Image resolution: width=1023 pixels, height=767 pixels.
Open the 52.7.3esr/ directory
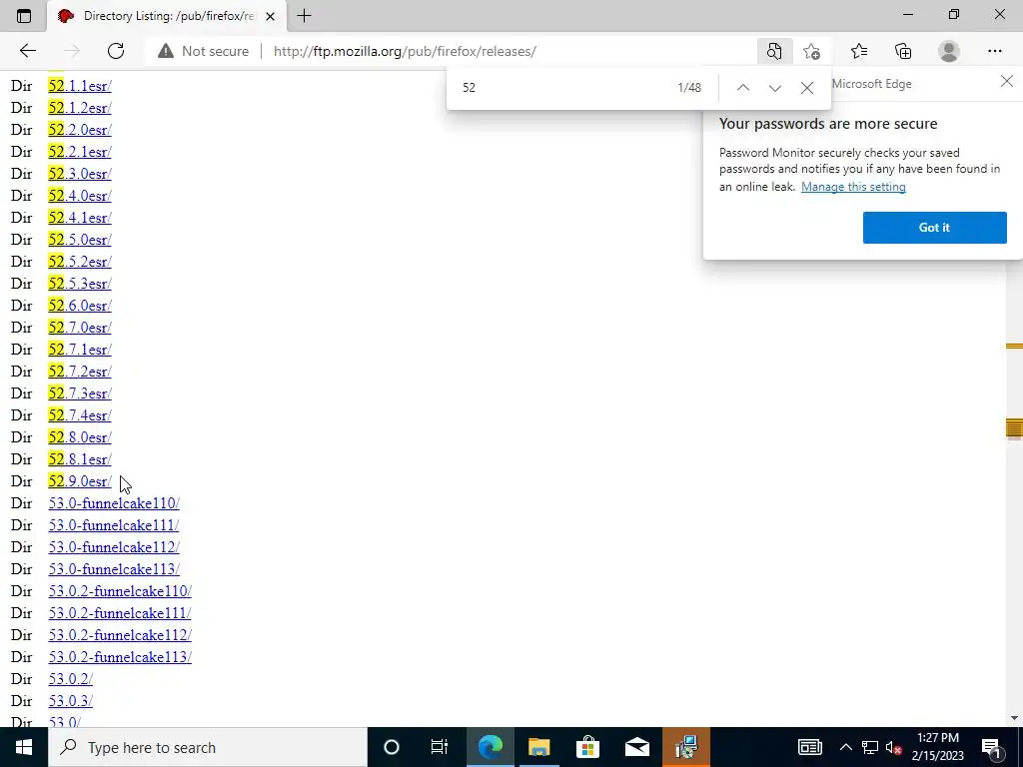pyautogui.click(x=80, y=393)
